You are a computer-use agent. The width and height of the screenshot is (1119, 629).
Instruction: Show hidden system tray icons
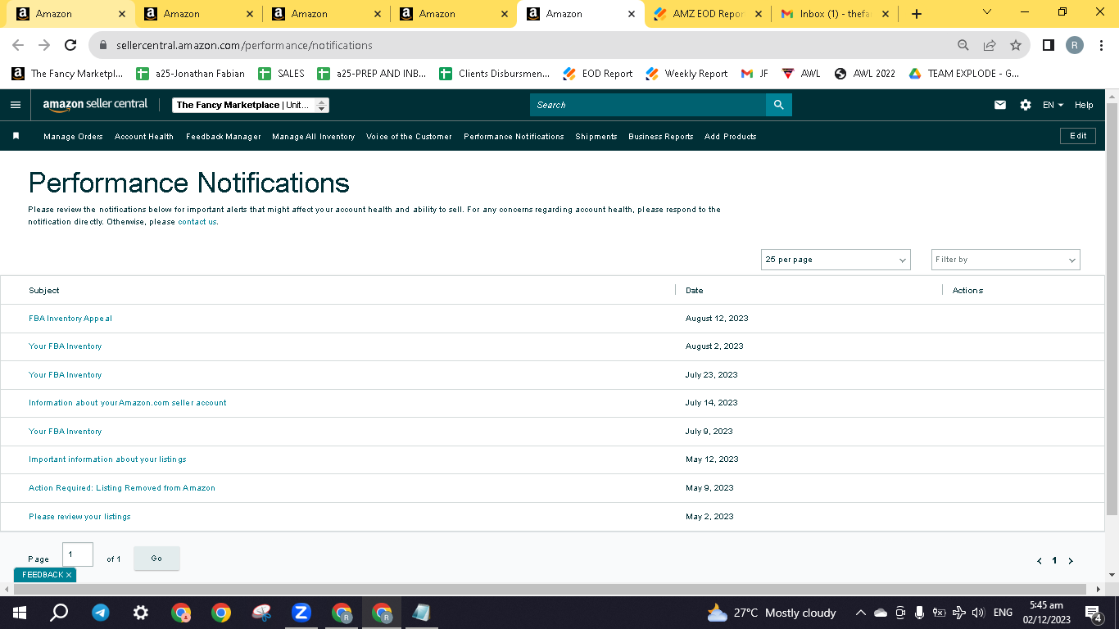click(860, 613)
